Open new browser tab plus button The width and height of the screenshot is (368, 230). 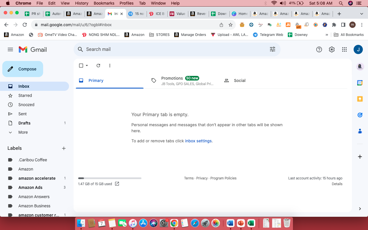[339, 14]
